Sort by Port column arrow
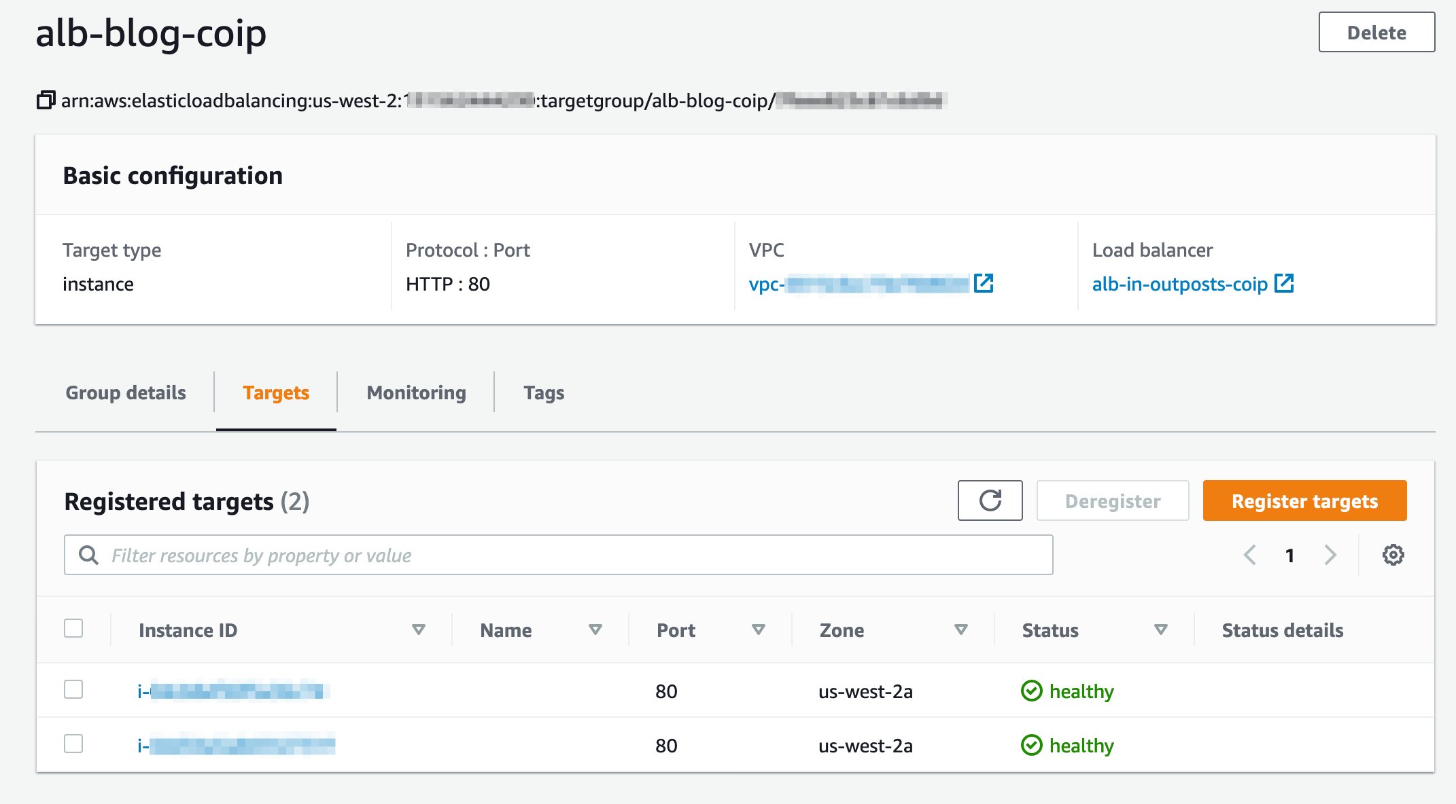This screenshot has width=1456, height=804. tap(759, 629)
